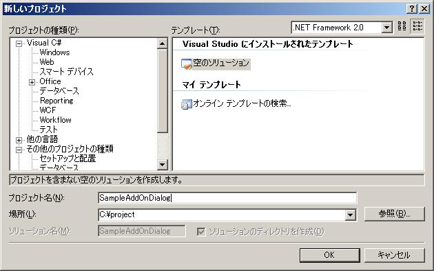Click the プロジェクト名 text field

227,198
